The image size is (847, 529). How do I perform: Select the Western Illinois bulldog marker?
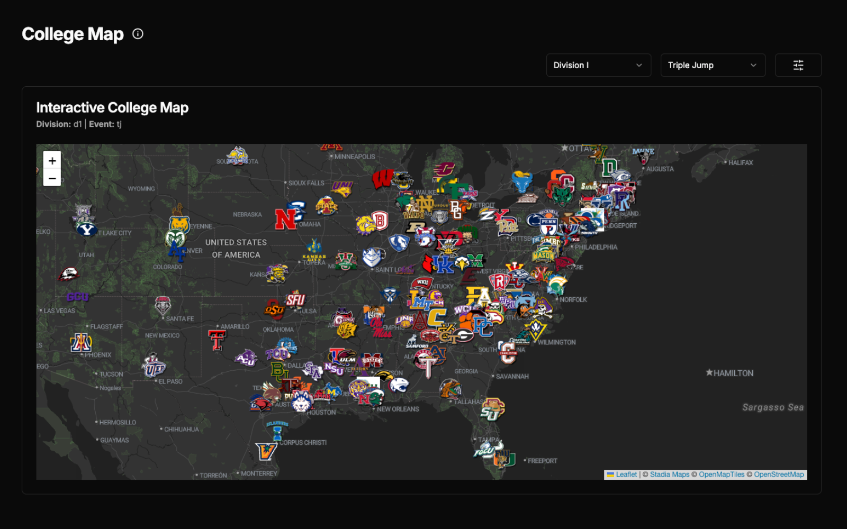point(365,224)
